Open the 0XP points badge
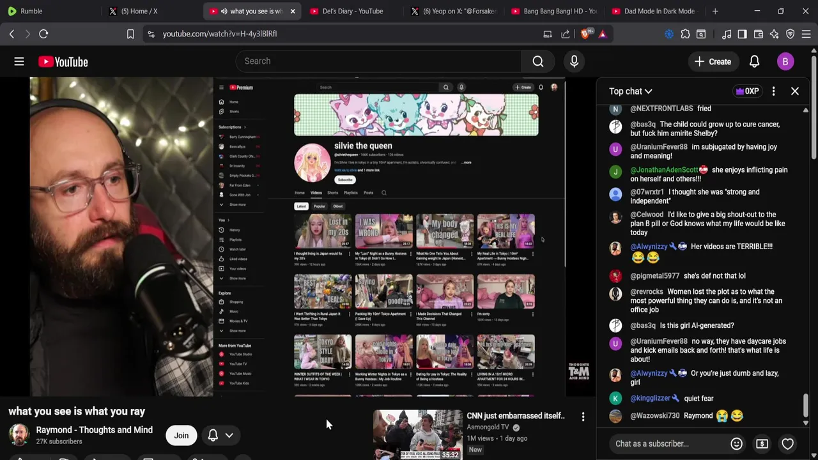Screen dimensions: 818x460 [748, 91]
